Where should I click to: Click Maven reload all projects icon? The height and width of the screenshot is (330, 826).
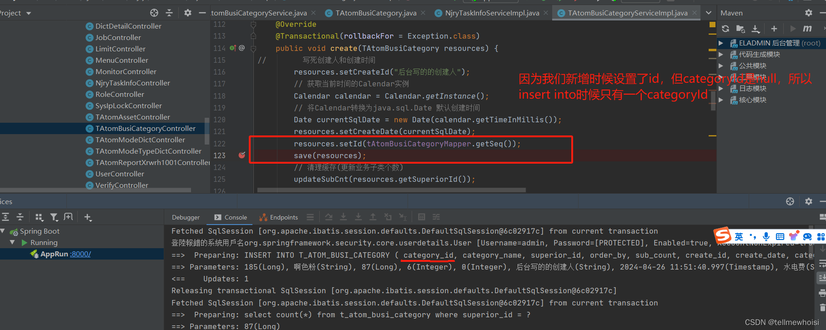725,29
